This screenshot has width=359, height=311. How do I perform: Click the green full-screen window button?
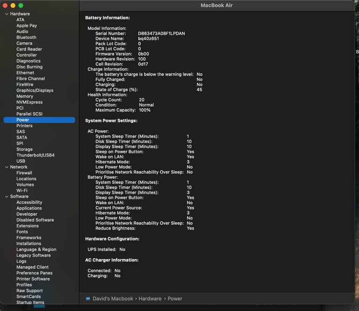(x=21, y=5)
